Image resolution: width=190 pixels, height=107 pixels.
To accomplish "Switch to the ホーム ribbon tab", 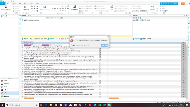I will tap(8, 4).
